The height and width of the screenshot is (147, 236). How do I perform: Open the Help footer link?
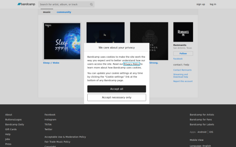pos(8,134)
